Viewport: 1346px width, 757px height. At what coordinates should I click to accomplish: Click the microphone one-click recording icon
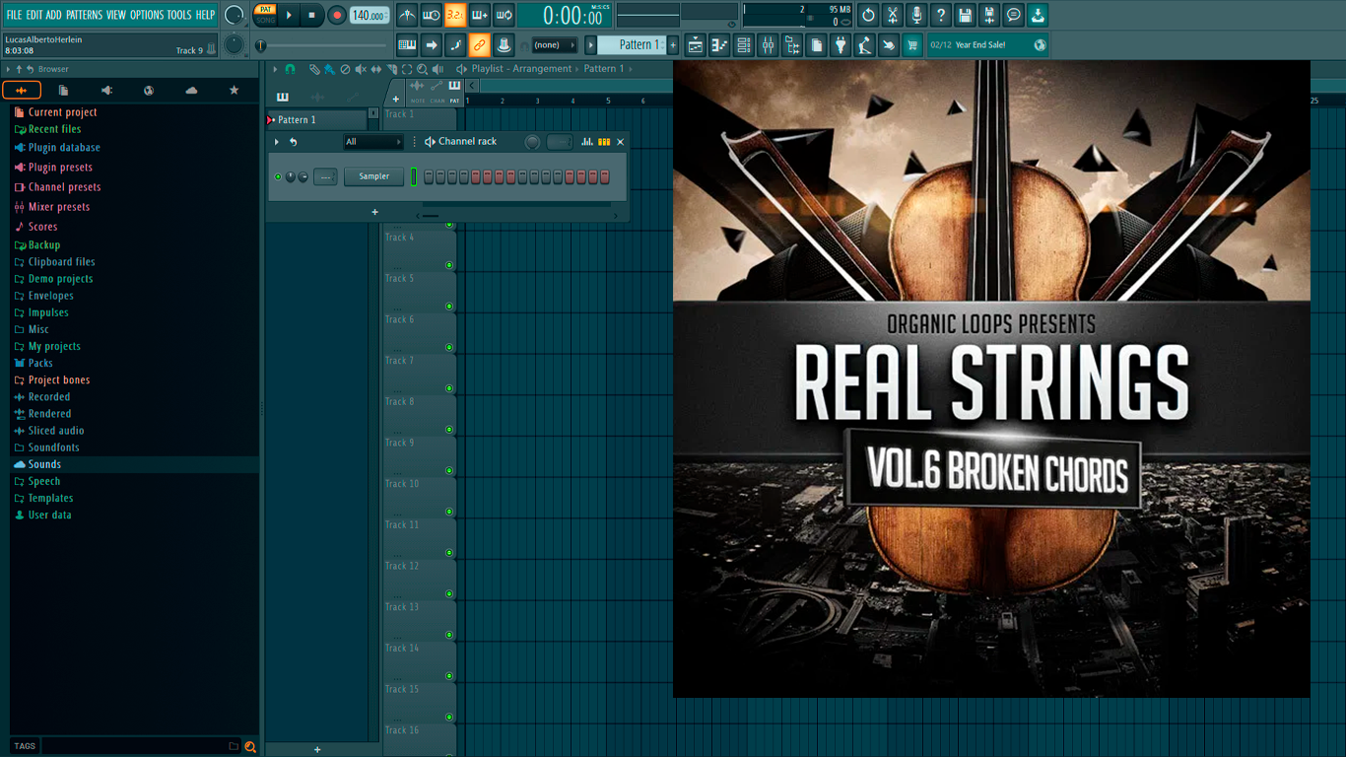pyautogui.click(x=916, y=15)
